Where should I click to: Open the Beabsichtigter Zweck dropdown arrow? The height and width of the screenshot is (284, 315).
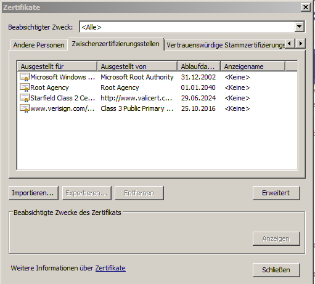[x=300, y=26]
